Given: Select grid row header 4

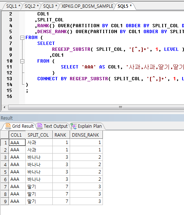Looking at the screenshot, I should click(5, 165).
